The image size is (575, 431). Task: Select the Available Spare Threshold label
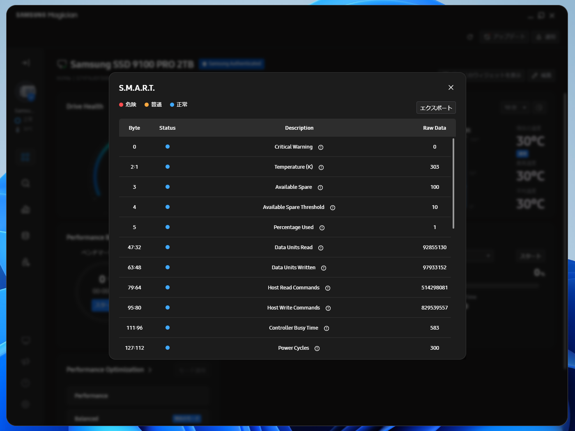pos(294,207)
